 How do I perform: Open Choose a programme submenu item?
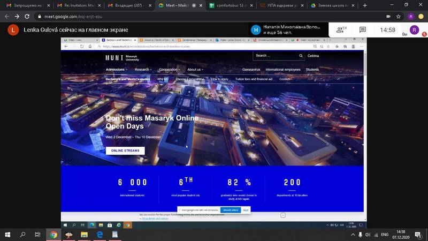click(190, 79)
